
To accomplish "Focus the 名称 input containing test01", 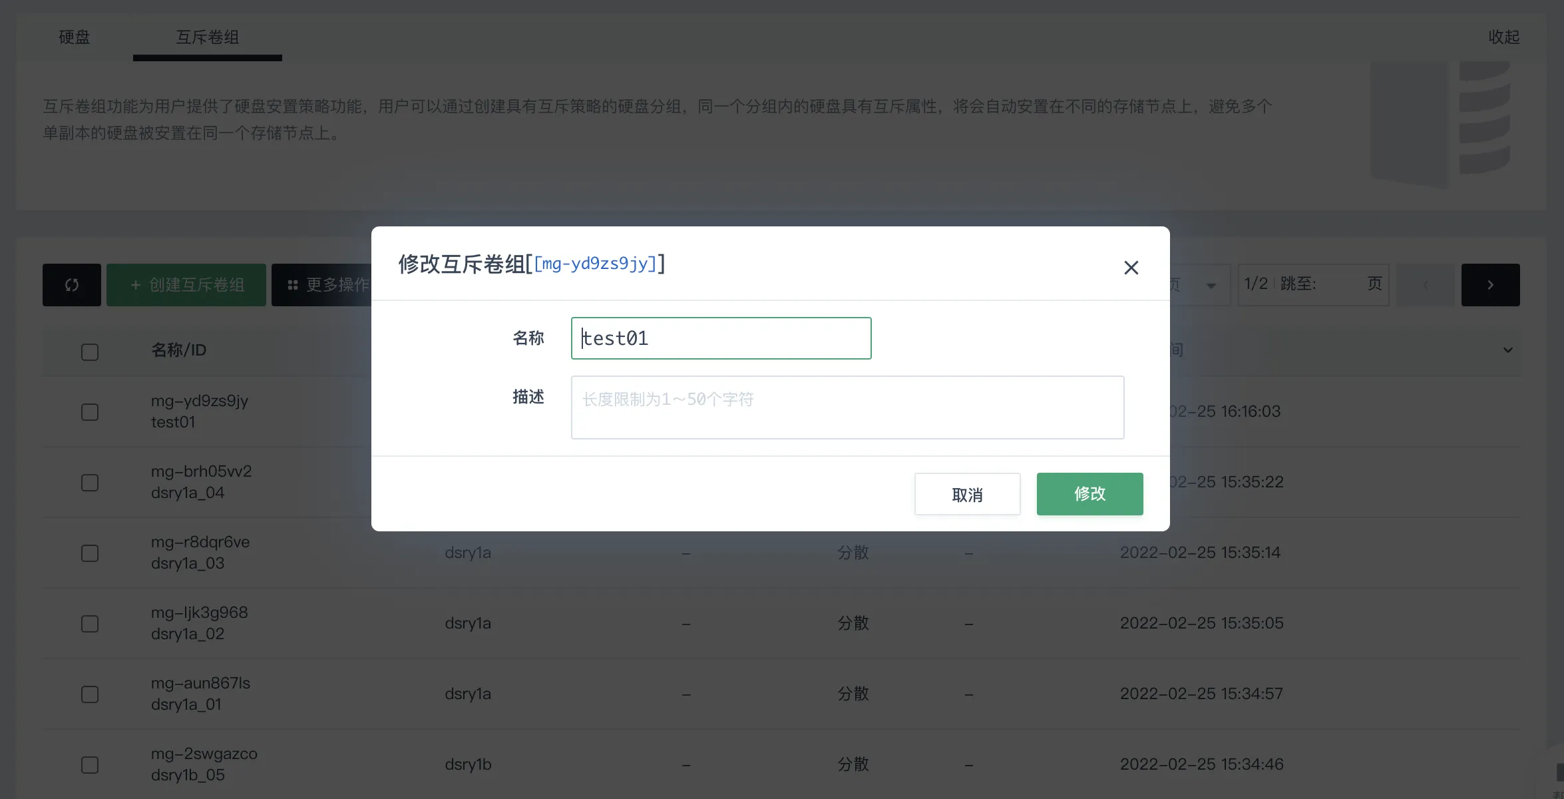I will point(721,338).
